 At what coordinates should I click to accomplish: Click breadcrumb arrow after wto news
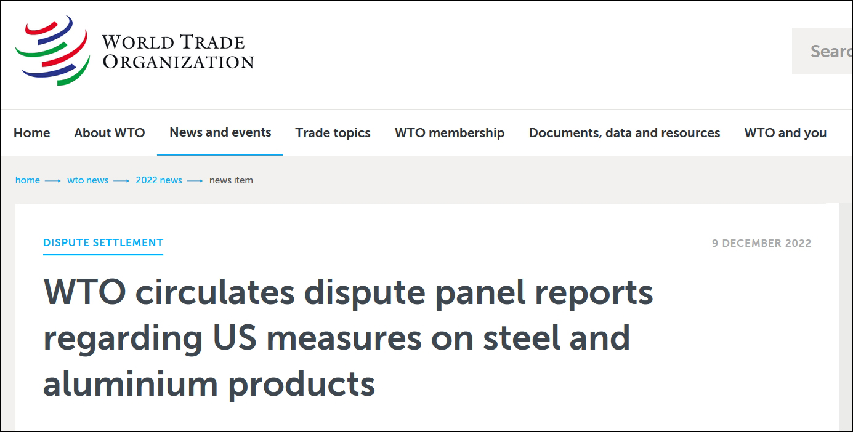tap(122, 181)
